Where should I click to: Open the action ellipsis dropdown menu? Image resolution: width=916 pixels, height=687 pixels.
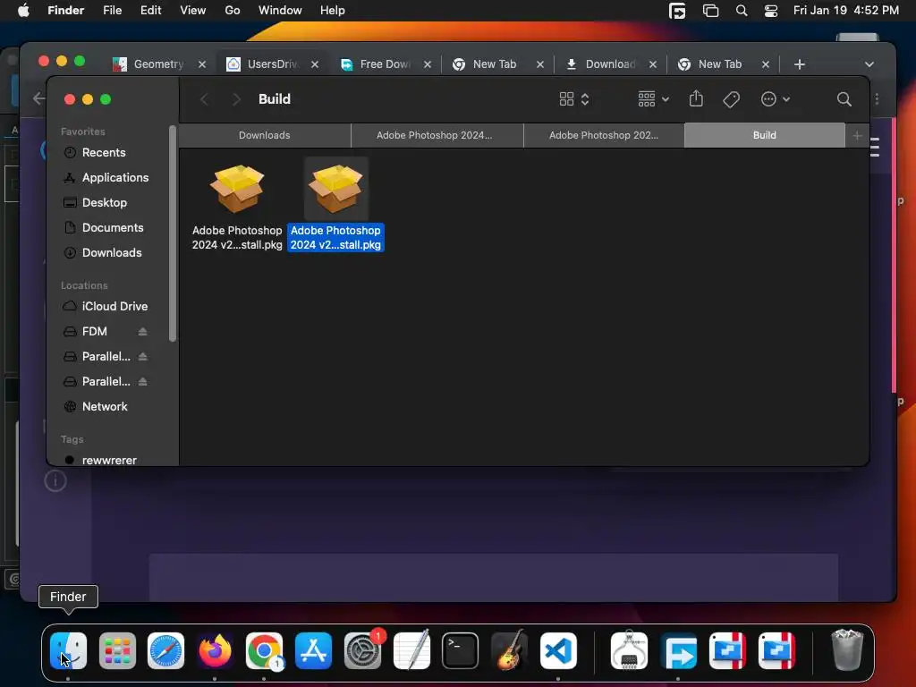[x=776, y=99]
